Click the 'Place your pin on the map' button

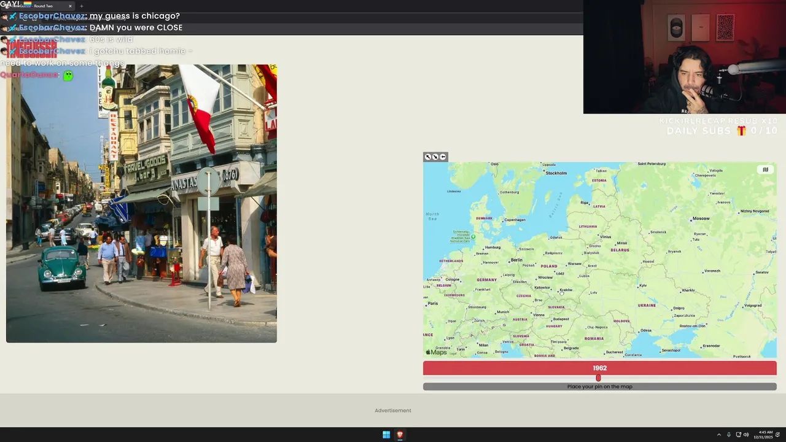tap(600, 387)
